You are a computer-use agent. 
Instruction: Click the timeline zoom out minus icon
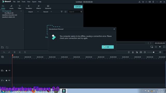(x=145, y=52)
